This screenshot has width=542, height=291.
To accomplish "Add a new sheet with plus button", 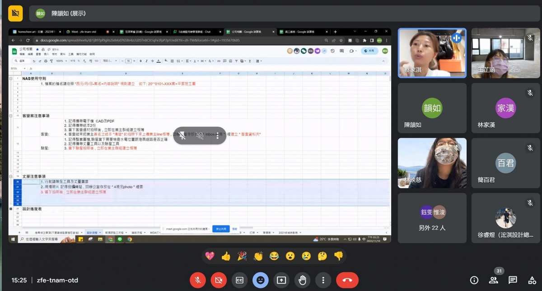I will point(19,232).
